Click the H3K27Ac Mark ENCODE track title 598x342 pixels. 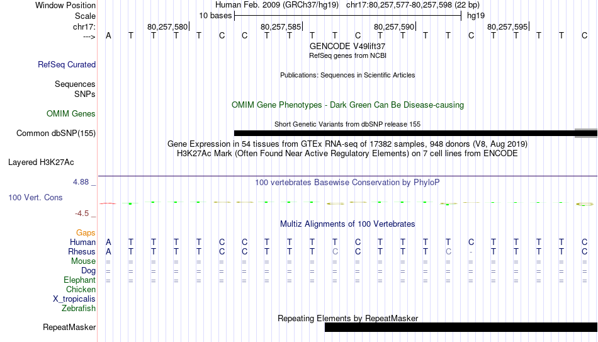point(347,154)
